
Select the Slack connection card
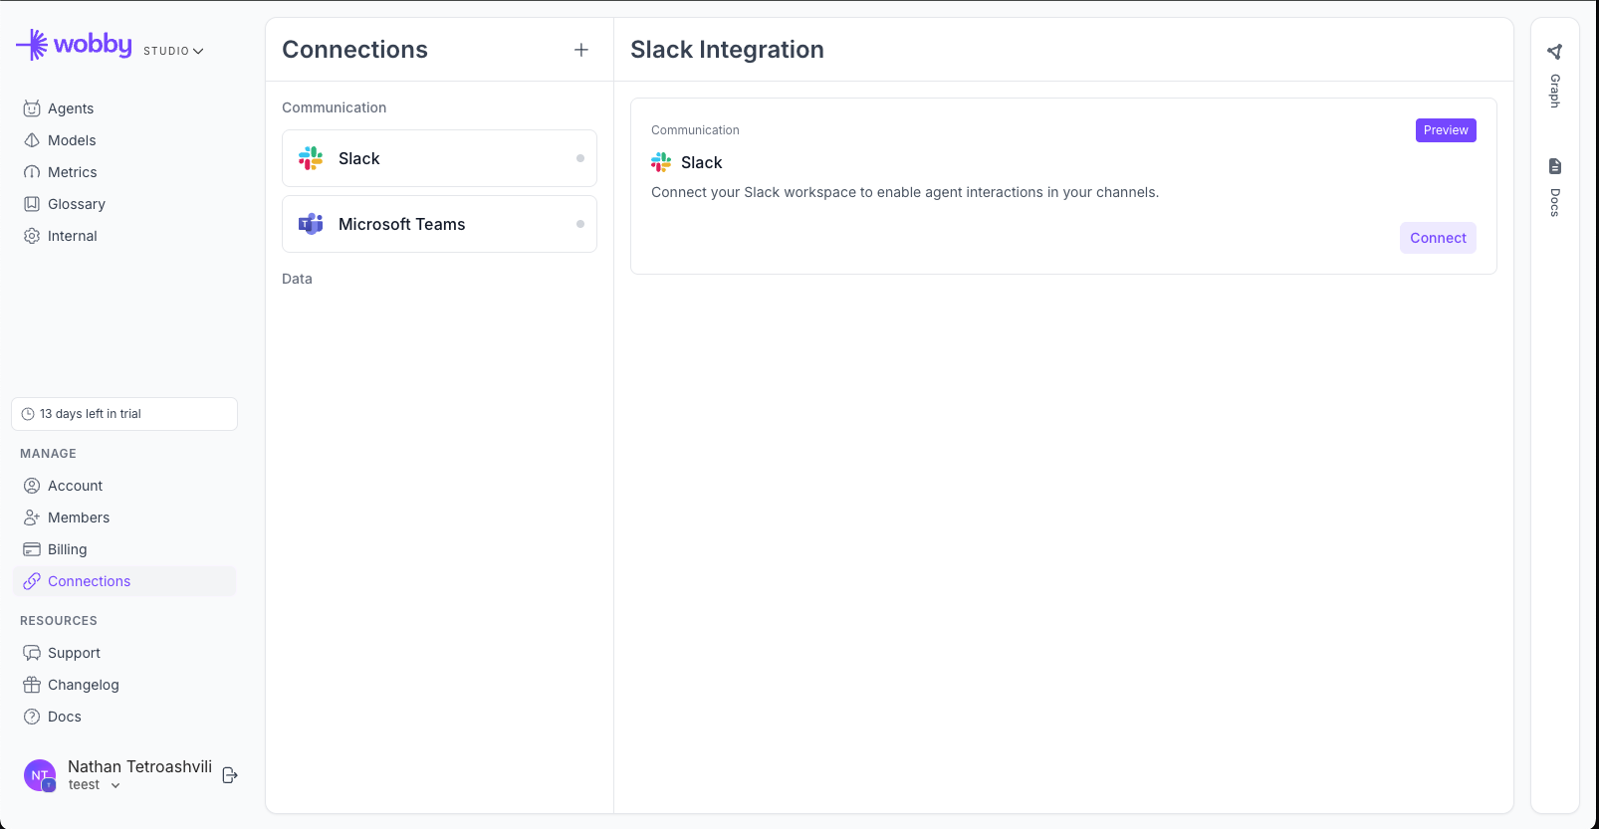pyautogui.click(x=439, y=158)
